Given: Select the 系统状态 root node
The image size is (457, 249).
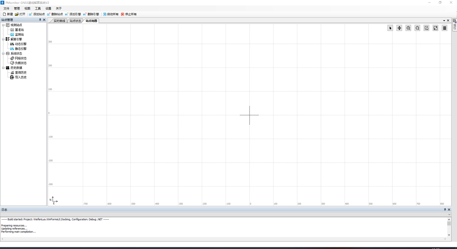Looking at the screenshot, I should (x=16, y=54).
